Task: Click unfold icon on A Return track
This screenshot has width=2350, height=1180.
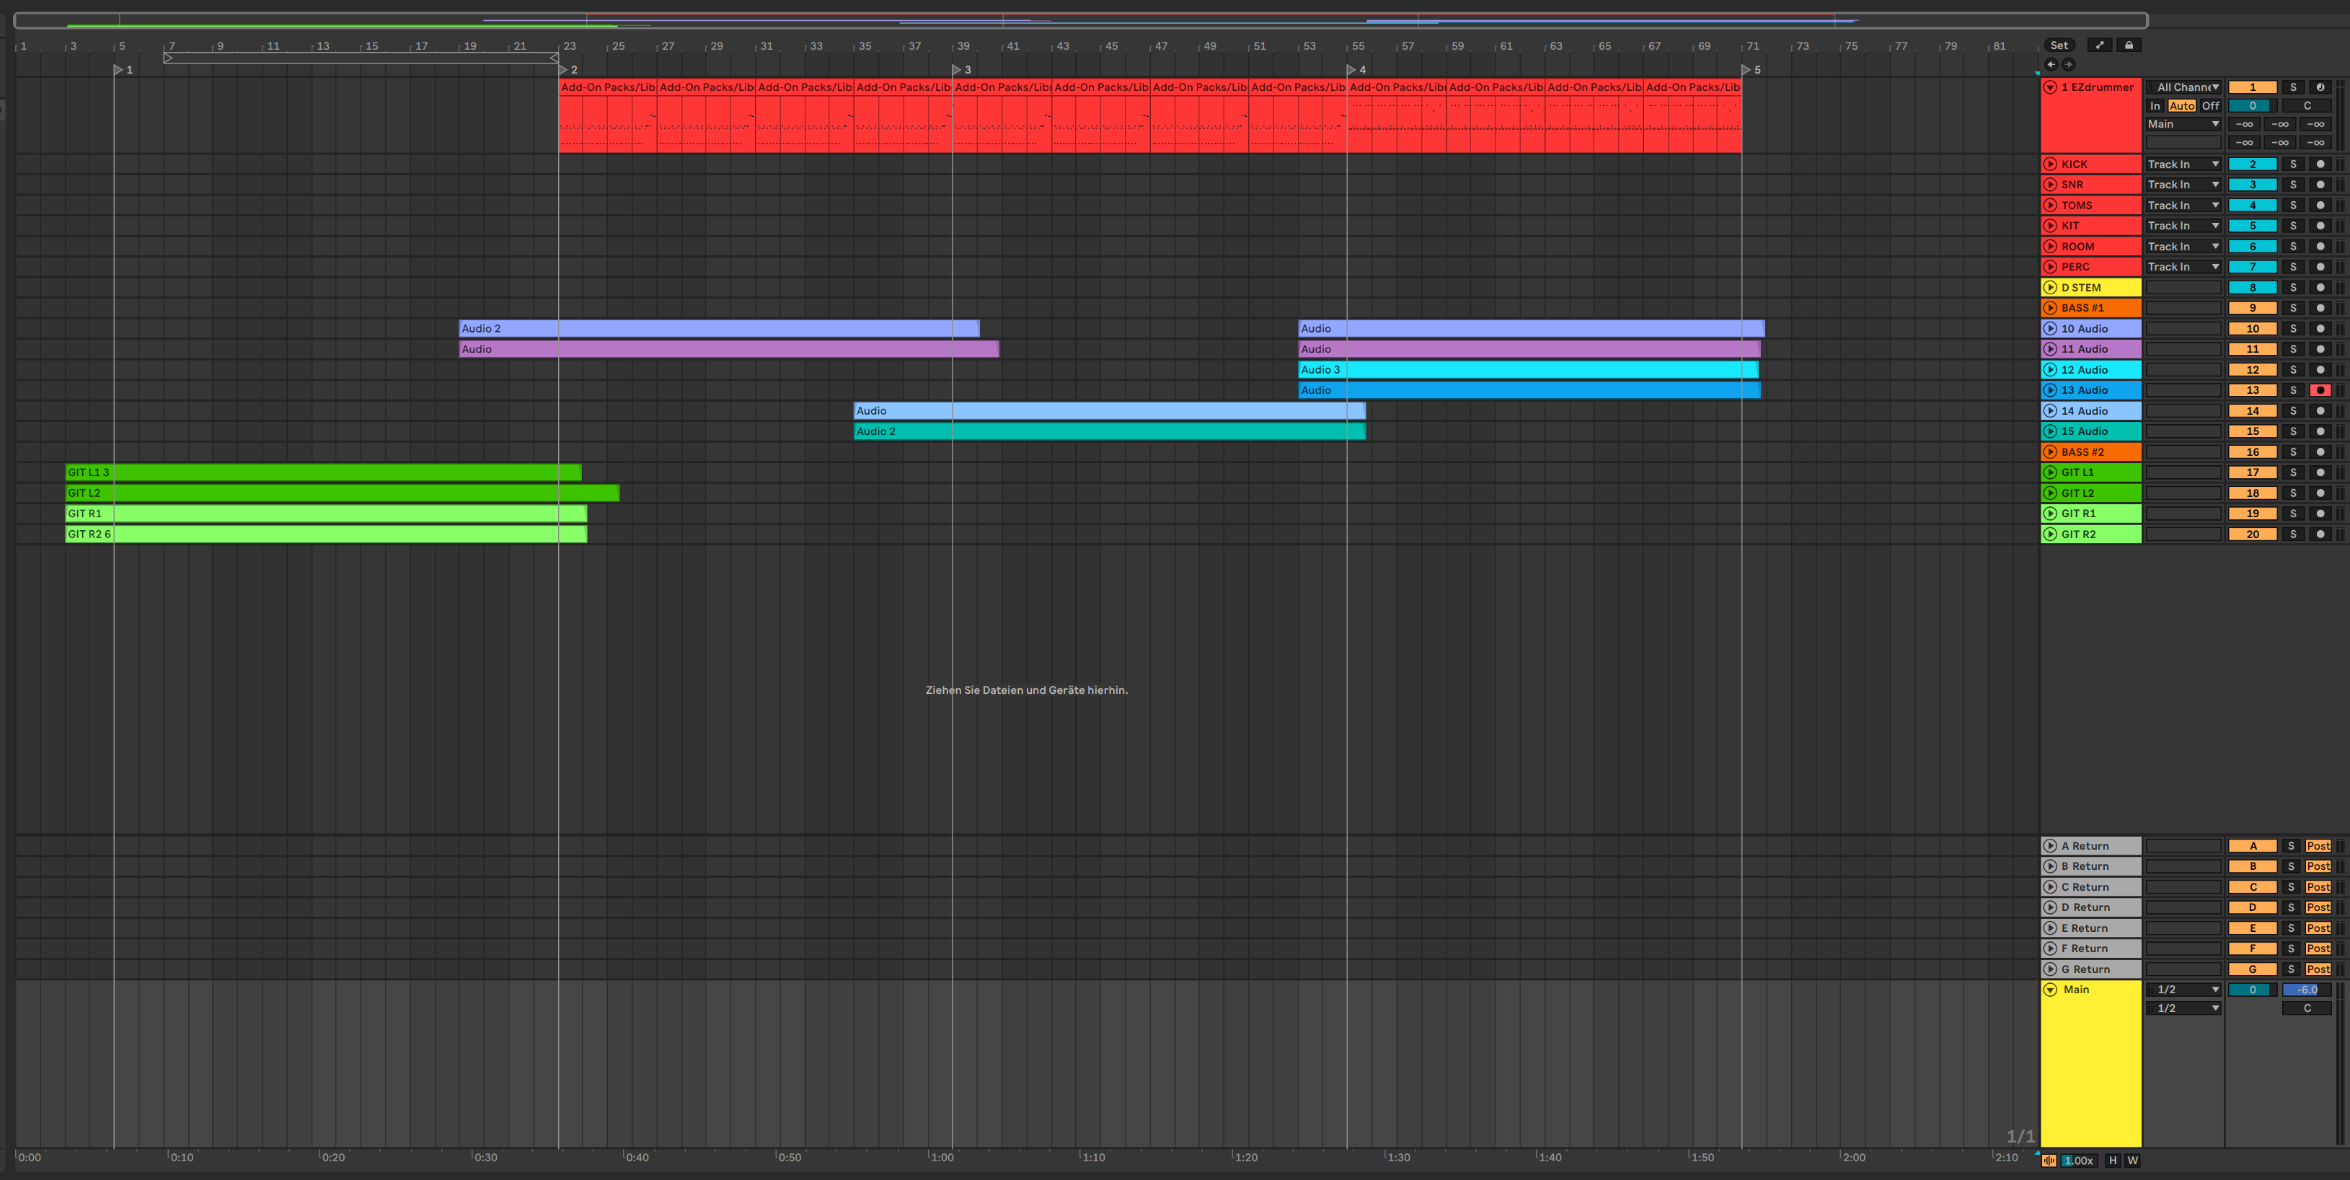Action: (2050, 846)
